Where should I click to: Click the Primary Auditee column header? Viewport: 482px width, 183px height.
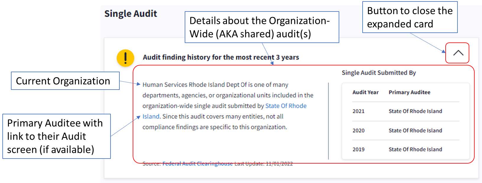point(409,93)
